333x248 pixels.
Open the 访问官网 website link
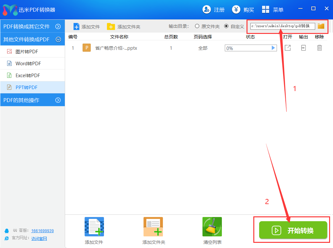click(x=39, y=238)
